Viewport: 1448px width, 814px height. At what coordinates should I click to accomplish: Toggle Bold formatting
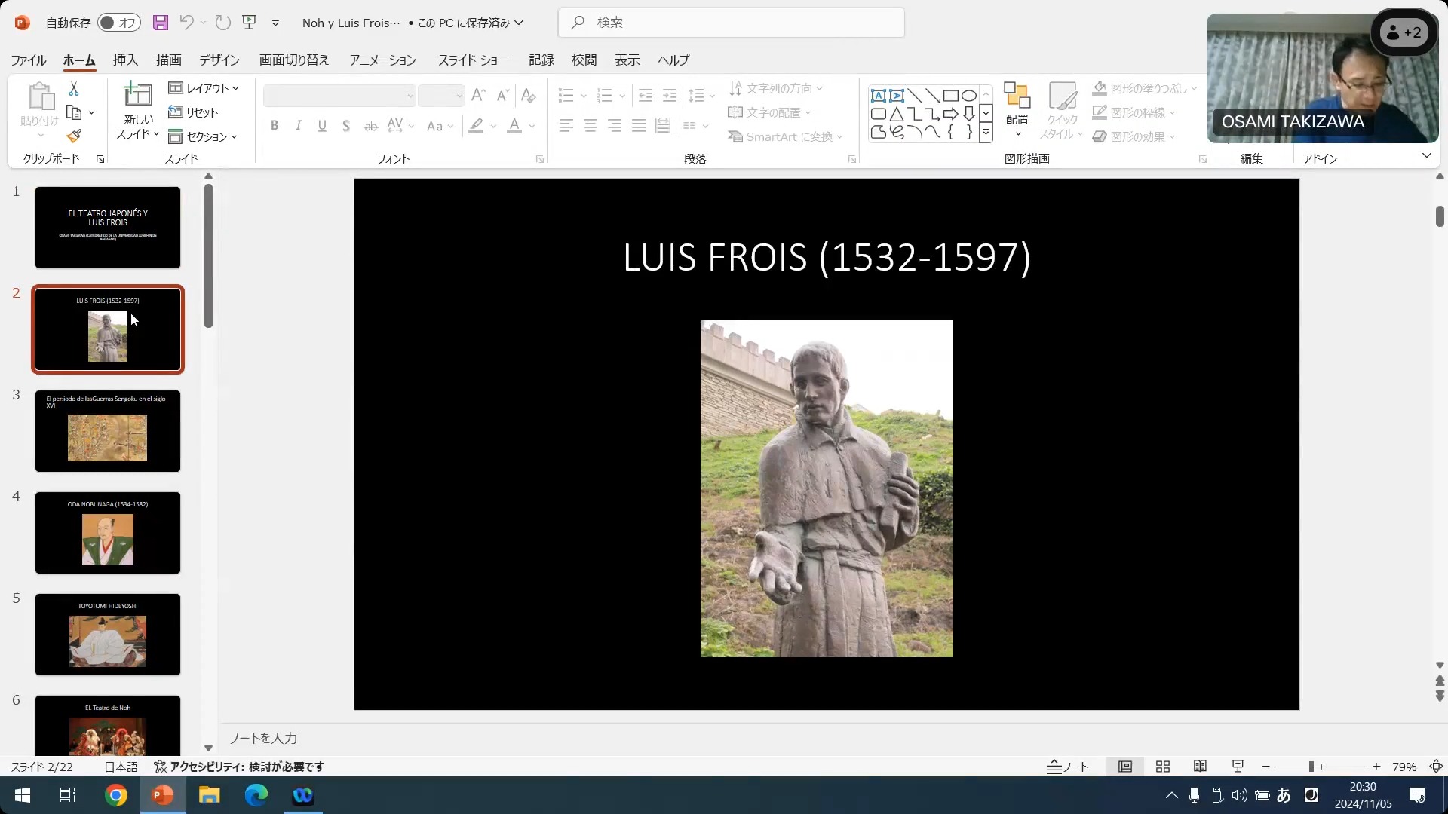point(275,126)
